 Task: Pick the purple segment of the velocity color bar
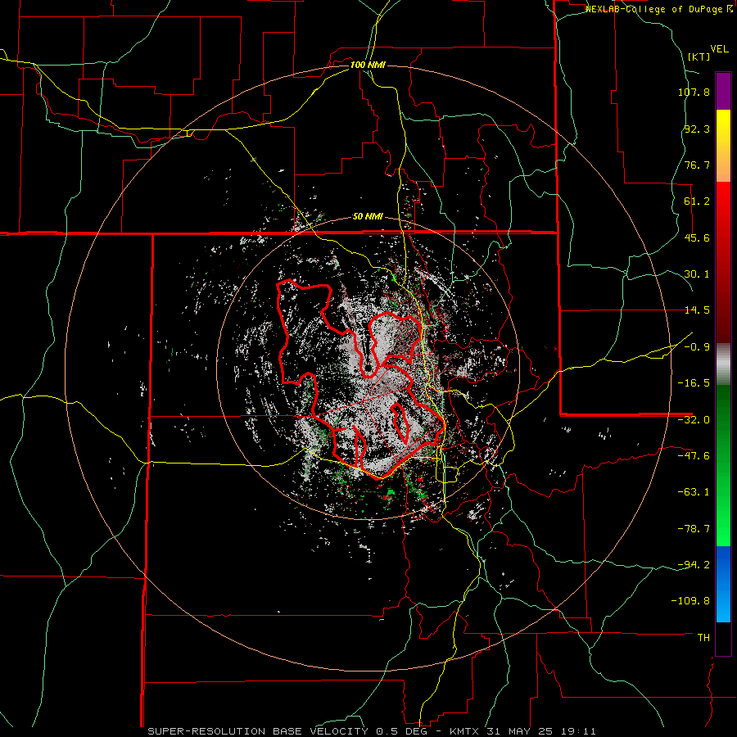[x=723, y=91]
